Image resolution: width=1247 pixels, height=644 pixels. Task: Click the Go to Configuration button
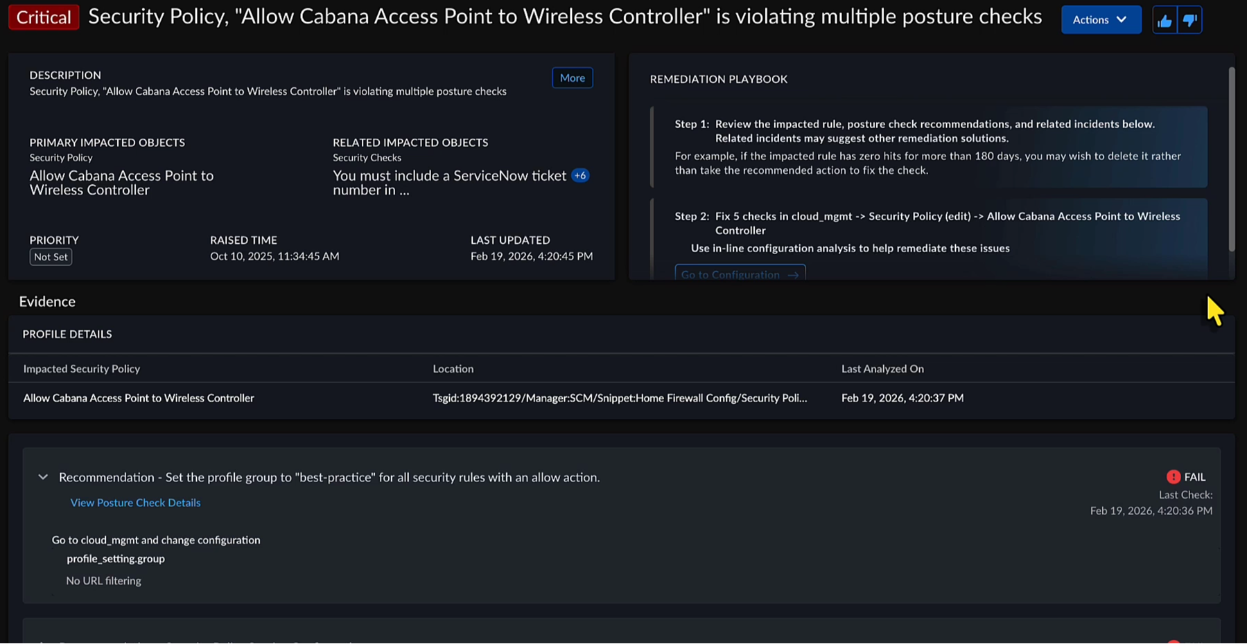731,274
